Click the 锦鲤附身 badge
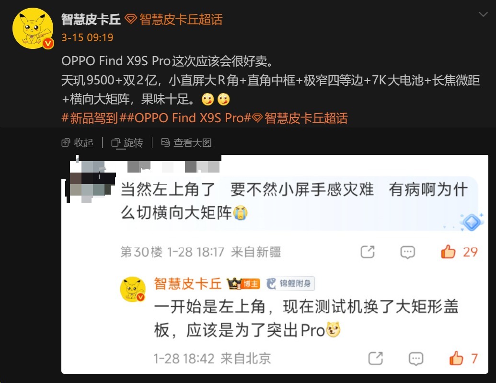 click(x=290, y=283)
